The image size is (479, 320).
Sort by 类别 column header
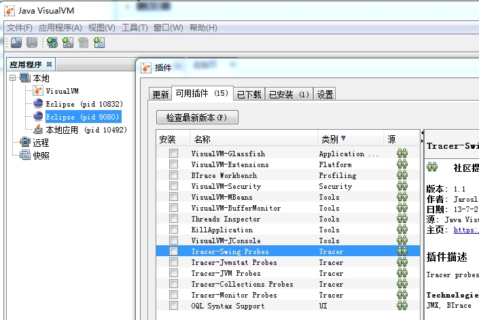click(x=350, y=139)
